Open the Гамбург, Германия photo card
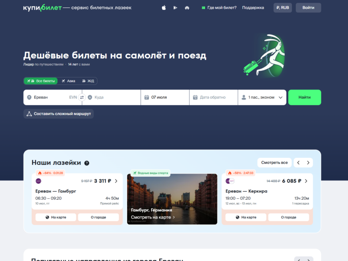Image resolution: width=348 pixels, height=261 pixels. coord(172,199)
